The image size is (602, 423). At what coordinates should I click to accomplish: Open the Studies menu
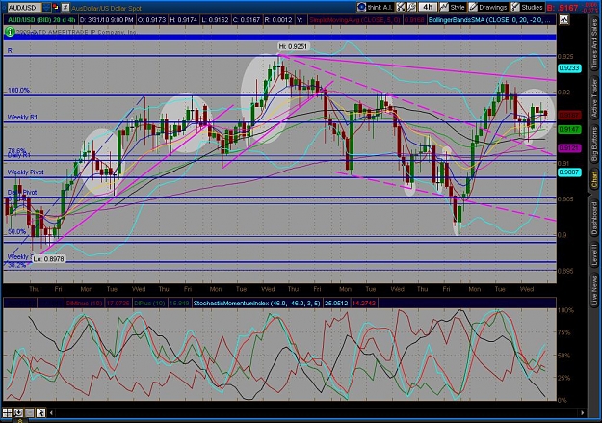click(x=528, y=7)
